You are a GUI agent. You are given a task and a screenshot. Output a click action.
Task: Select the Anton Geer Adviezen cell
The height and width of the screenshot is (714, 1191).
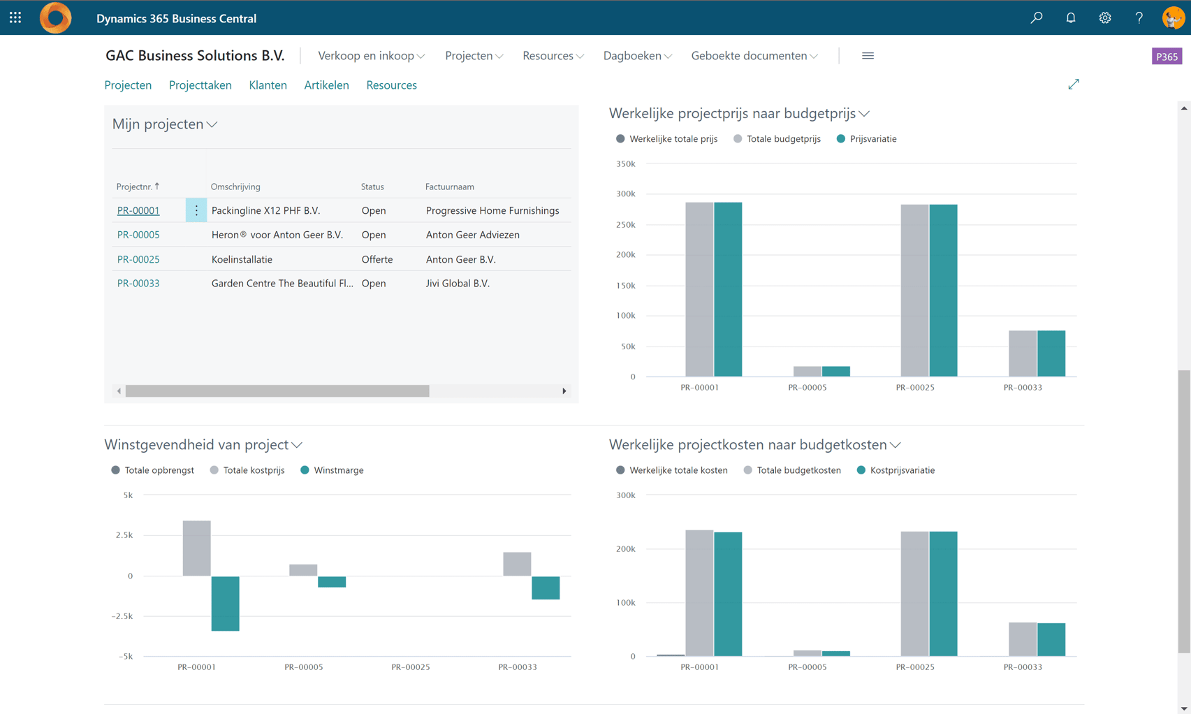(x=473, y=235)
